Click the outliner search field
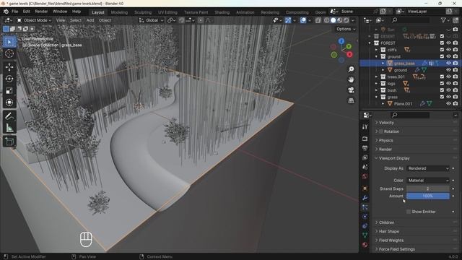 coord(411,20)
